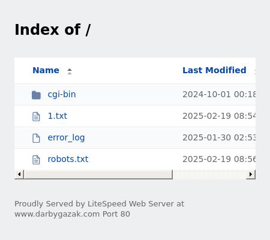The image size is (270, 240).
Task: Click the blank file icon beside error_log
Action: (36, 138)
